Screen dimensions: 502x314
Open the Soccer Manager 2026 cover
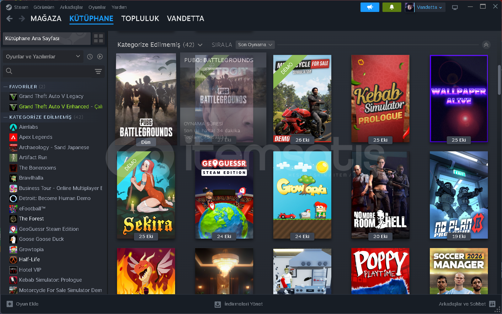coord(459,271)
